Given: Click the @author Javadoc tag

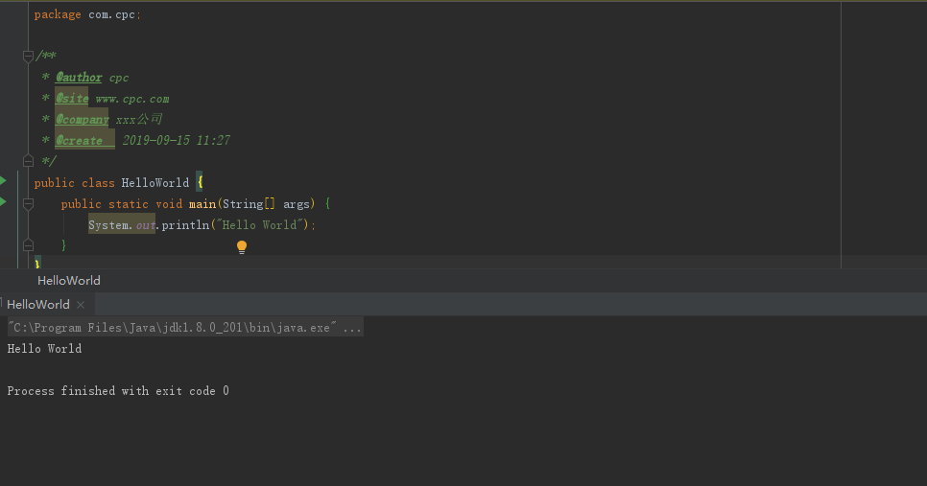Looking at the screenshot, I should click(x=79, y=78).
